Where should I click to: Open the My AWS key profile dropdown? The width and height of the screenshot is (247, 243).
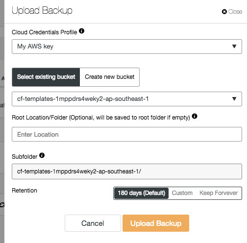127,47
